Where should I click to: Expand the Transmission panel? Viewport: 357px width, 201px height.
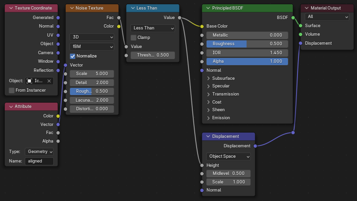coord(208,94)
